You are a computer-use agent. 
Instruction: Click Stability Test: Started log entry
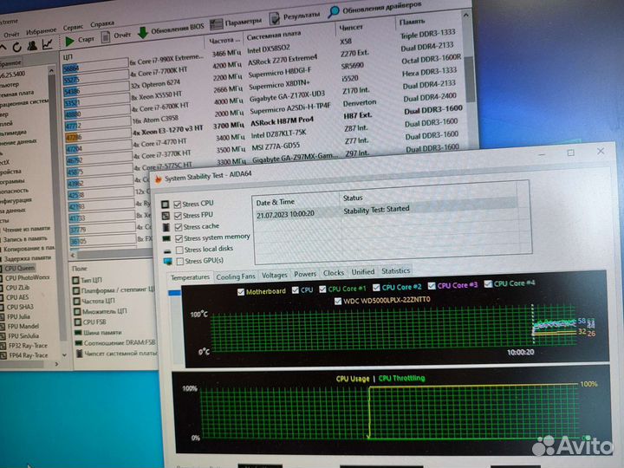(x=376, y=210)
